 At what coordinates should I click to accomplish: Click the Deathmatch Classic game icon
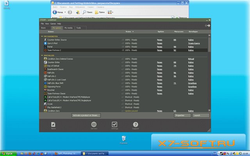45,69
